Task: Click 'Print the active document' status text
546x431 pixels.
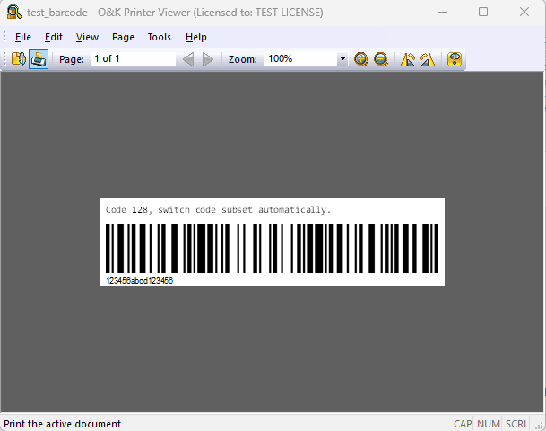Action: coord(63,424)
